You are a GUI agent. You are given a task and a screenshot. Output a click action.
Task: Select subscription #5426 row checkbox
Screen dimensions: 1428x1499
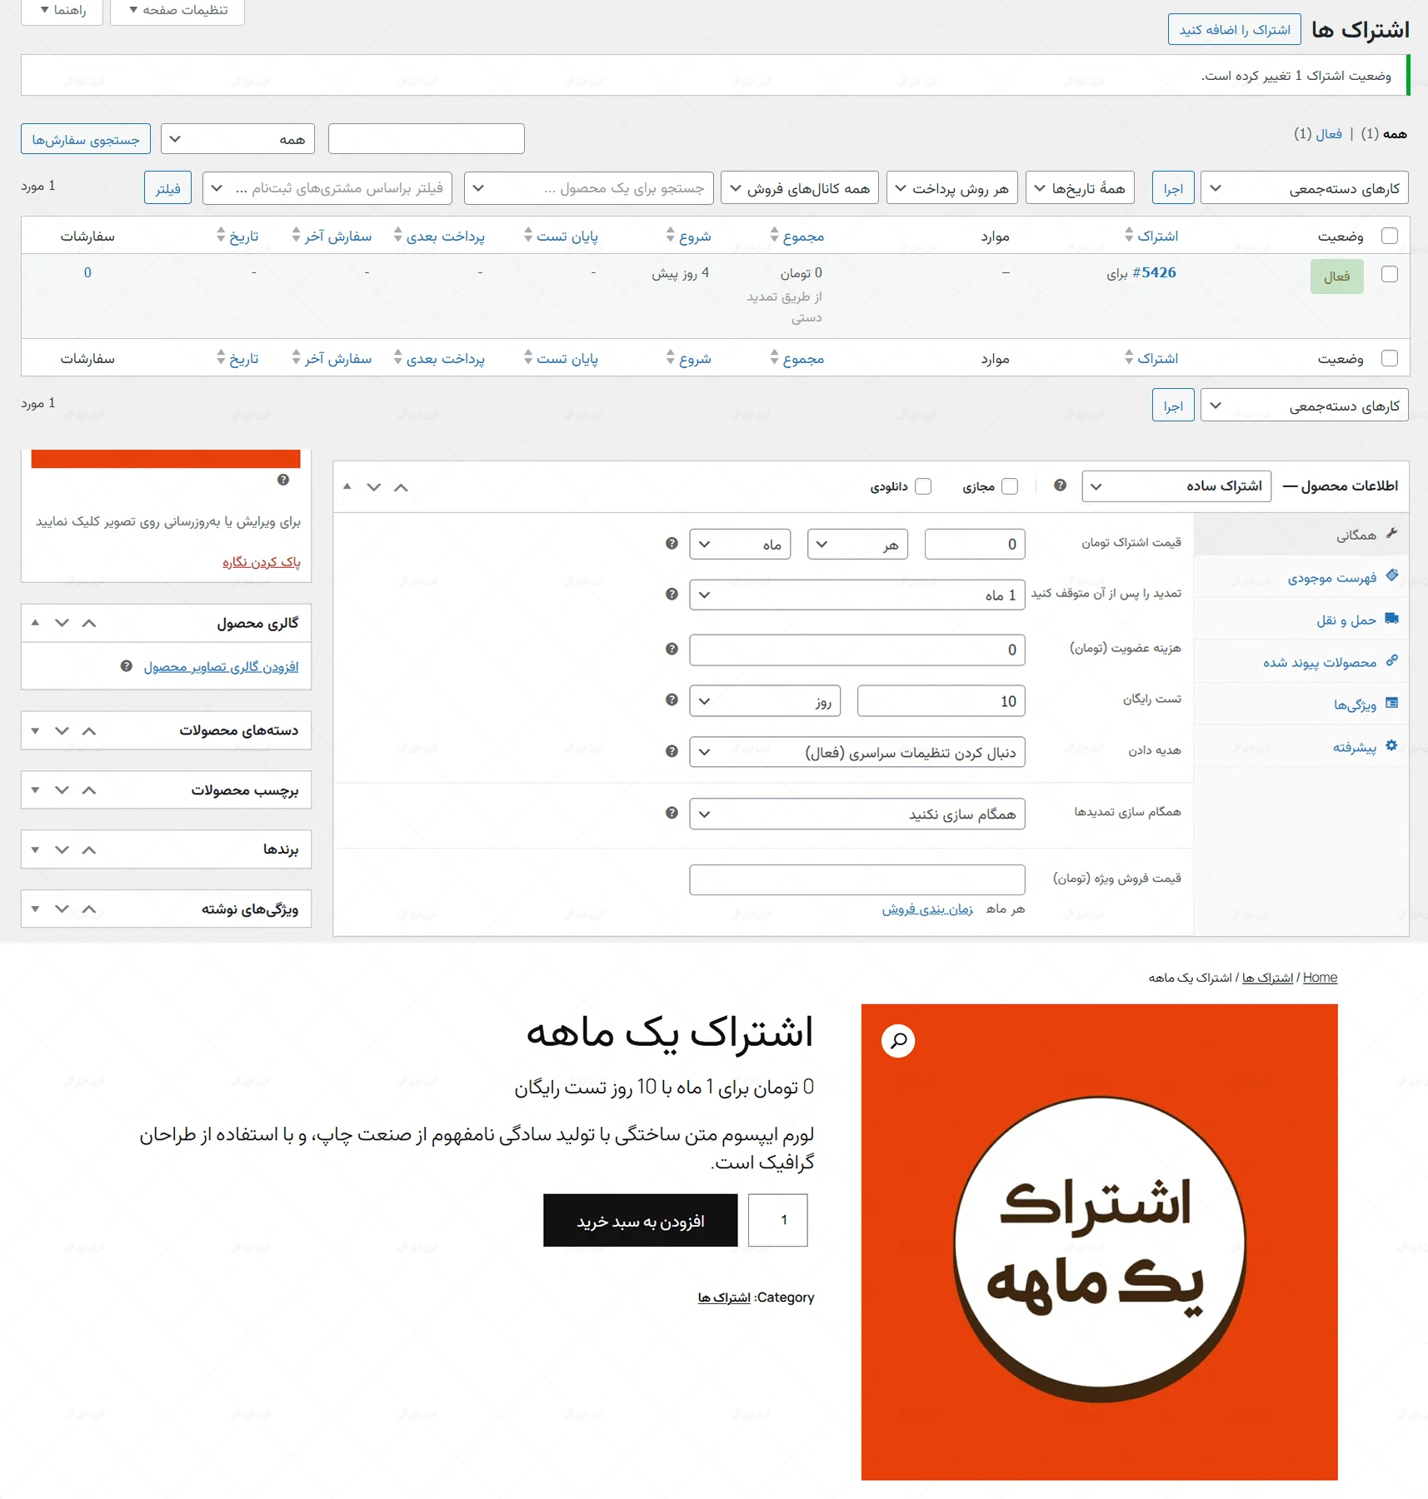click(x=1388, y=275)
